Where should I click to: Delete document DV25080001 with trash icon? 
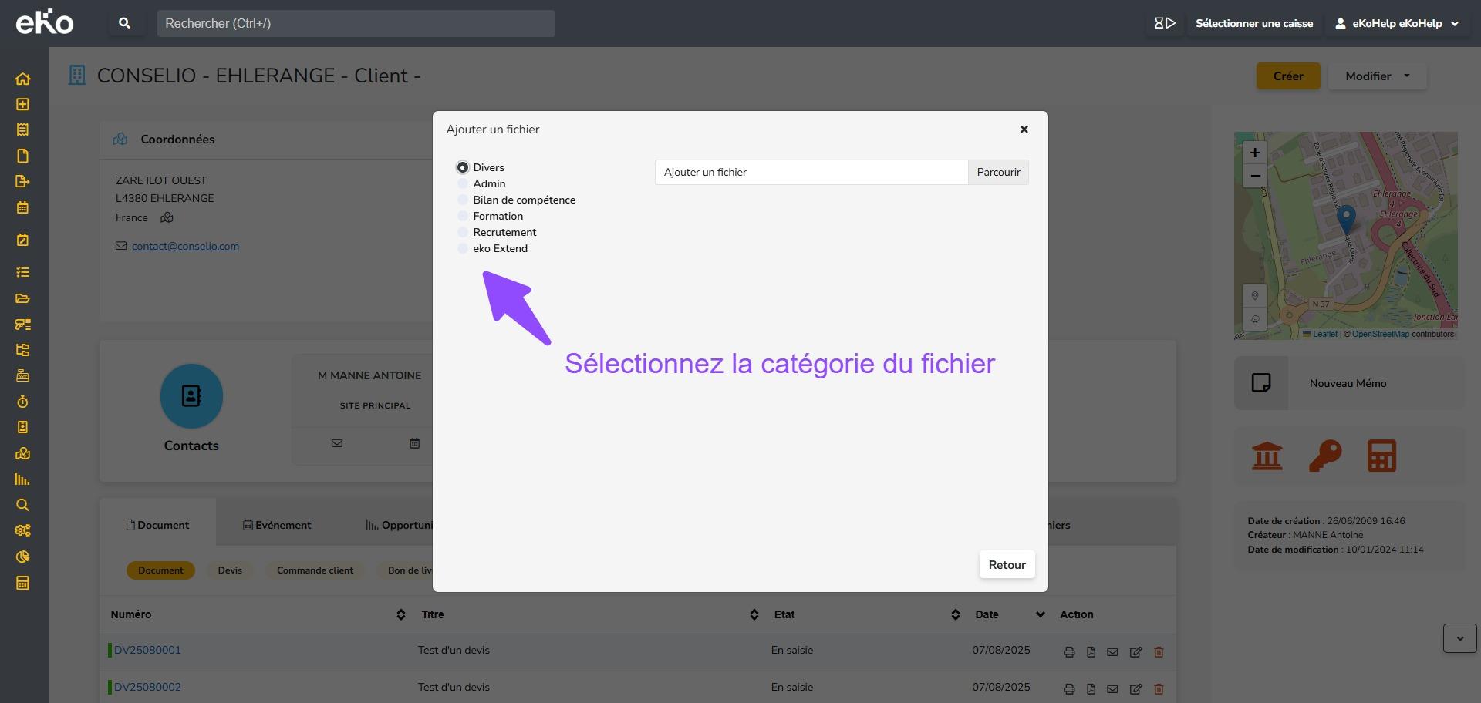pos(1159,652)
